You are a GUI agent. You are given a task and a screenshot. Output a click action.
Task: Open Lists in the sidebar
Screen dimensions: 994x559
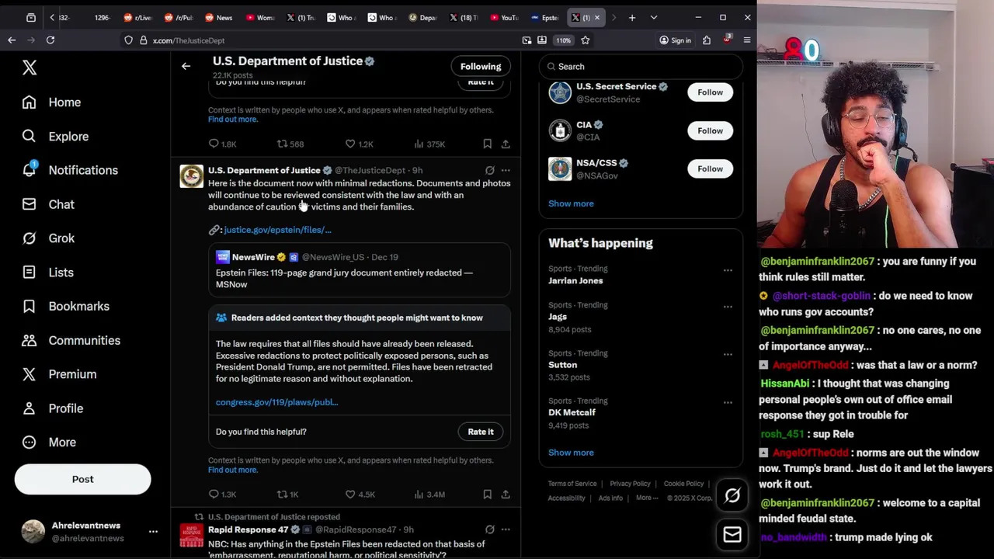click(x=47, y=273)
